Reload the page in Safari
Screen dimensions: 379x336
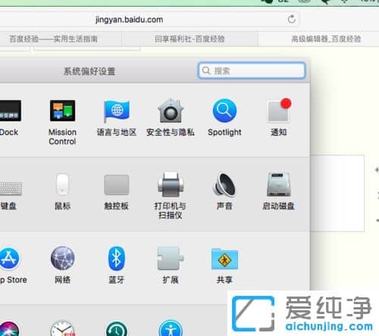[292, 19]
